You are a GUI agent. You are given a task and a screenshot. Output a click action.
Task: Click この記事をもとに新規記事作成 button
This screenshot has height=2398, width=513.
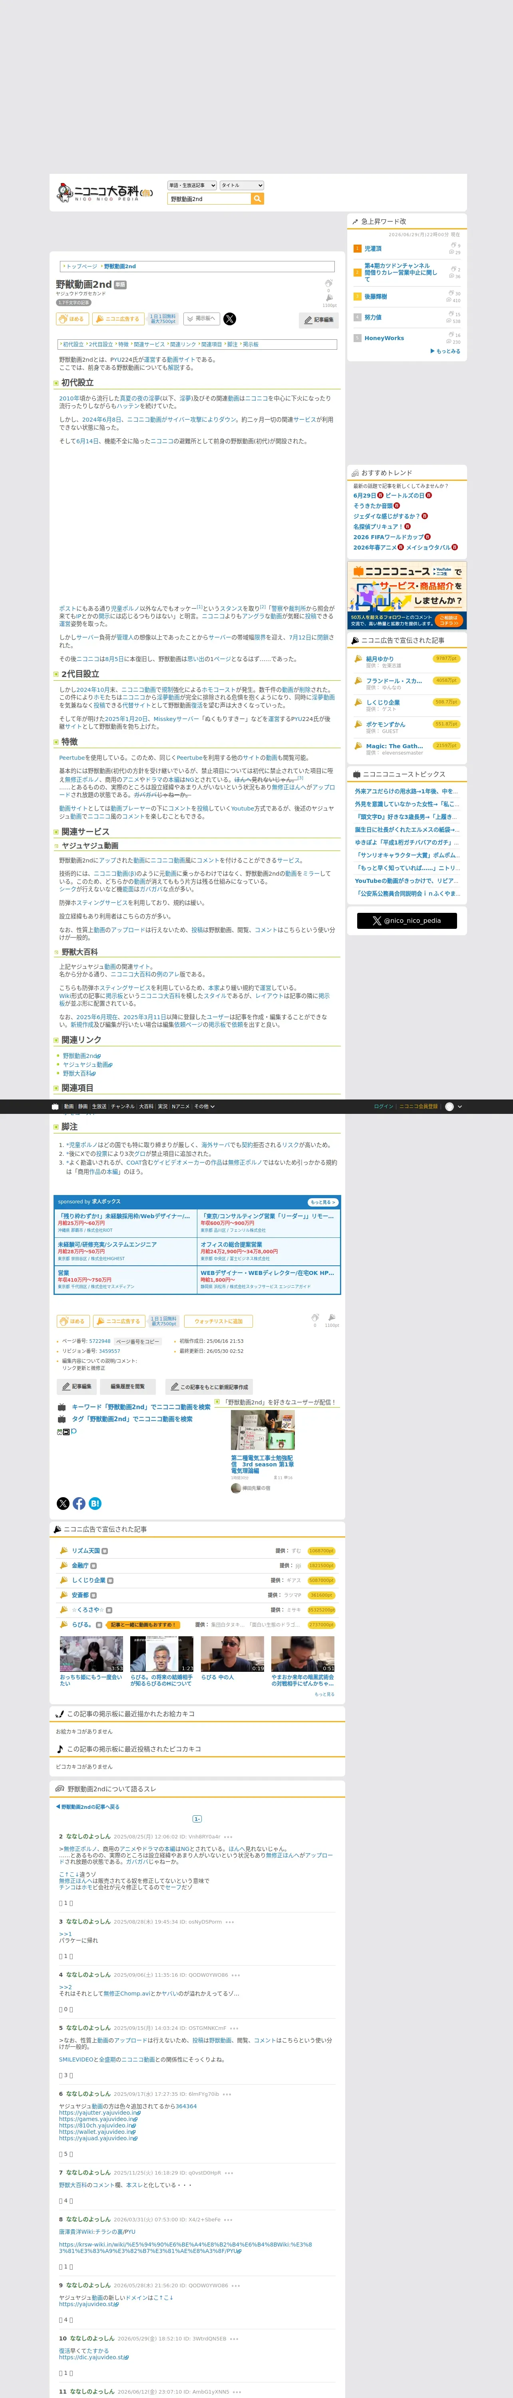209,1386
